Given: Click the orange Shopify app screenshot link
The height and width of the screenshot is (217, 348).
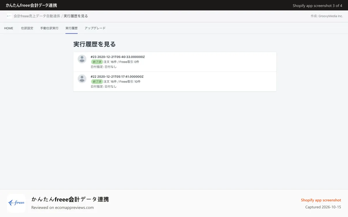Looking at the screenshot, I should coord(321,200).
